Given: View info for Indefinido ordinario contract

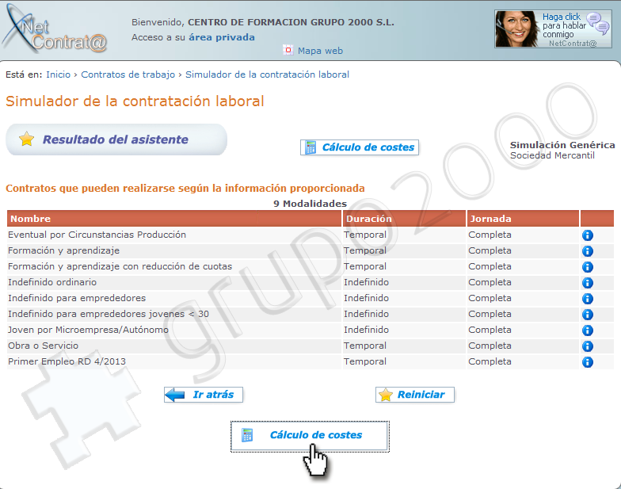Looking at the screenshot, I should point(588,282).
